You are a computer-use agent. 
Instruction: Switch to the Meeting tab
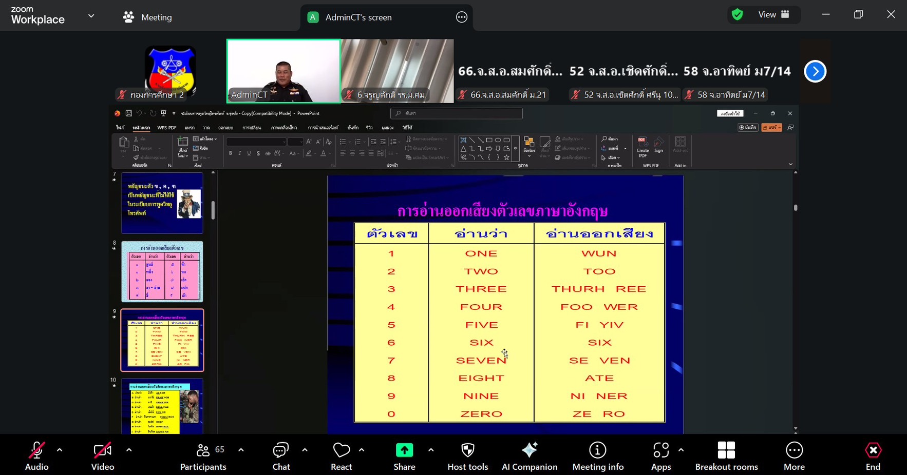[148, 17]
